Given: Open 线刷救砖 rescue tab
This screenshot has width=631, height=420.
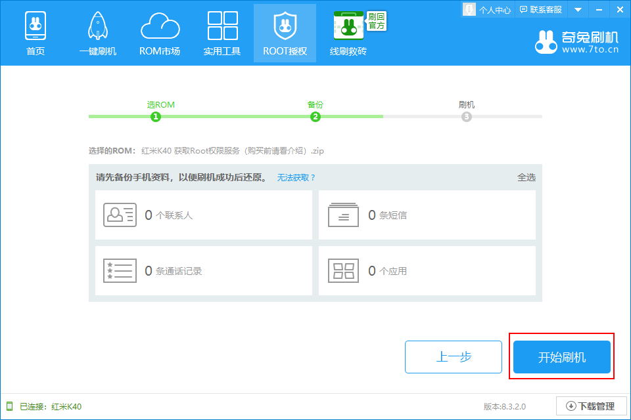Looking at the screenshot, I should (x=348, y=33).
